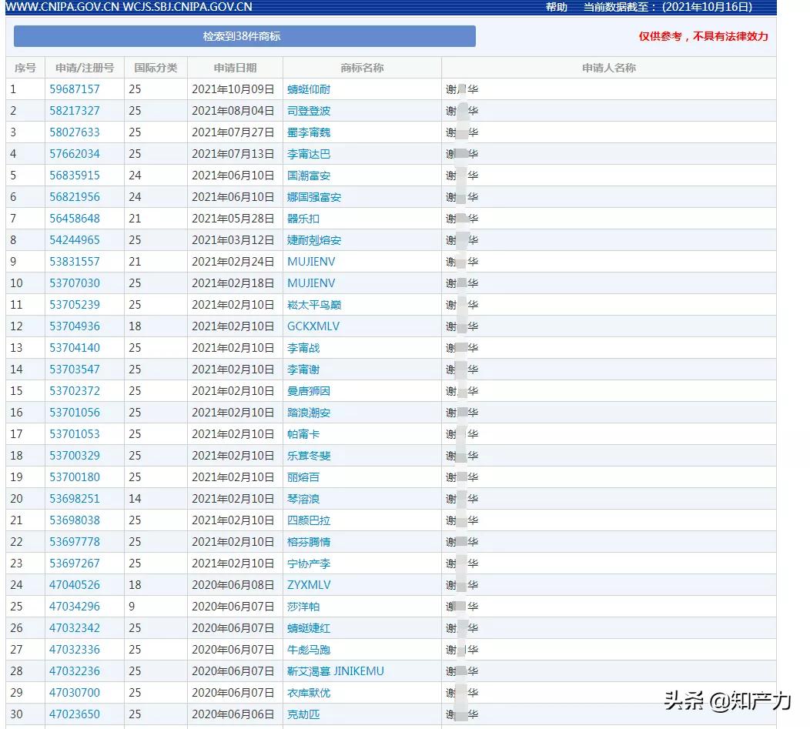Viewport: 810px width, 729px height.
Task: Open the 帮助 help menu
Action: 556,8
